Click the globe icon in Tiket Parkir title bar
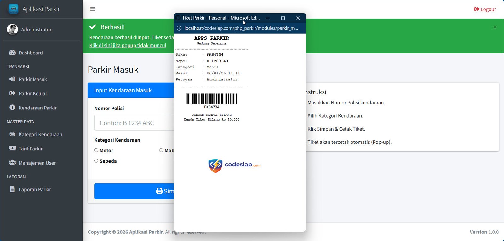Viewport: 504px width, 241px height. [x=178, y=18]
